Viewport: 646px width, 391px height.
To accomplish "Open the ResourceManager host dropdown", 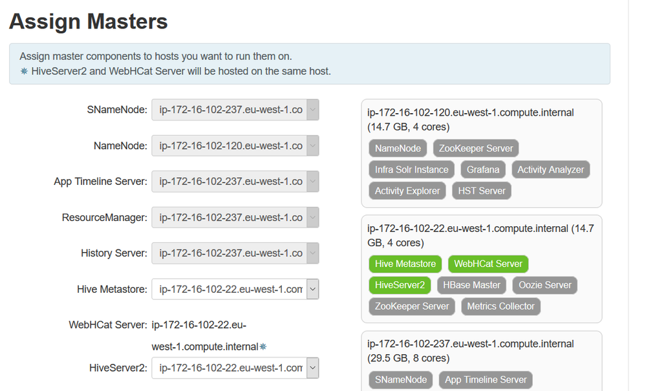I will [x=235, y=218].
